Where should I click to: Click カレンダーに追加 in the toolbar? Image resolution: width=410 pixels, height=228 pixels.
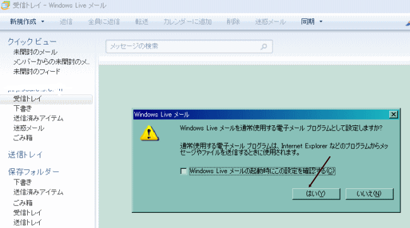(x=187, y=21)
